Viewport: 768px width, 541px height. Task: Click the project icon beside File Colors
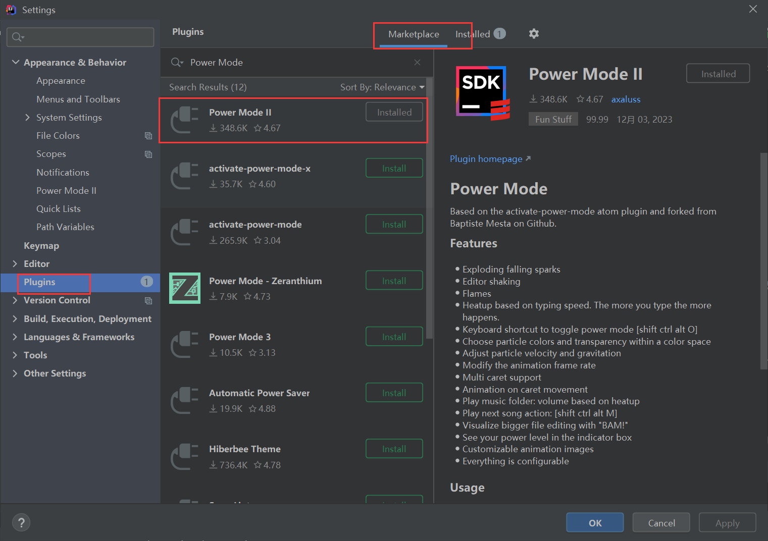pyautogui.click(x=148, y=136)
